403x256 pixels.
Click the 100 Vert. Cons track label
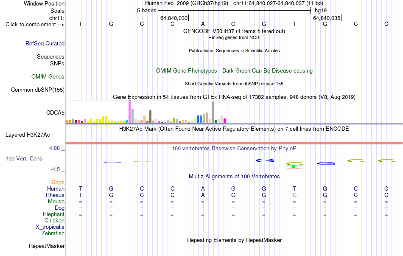(x=24, y=158)
